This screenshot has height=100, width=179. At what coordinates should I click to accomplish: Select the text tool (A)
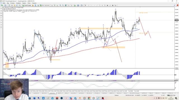click(102, 5)
